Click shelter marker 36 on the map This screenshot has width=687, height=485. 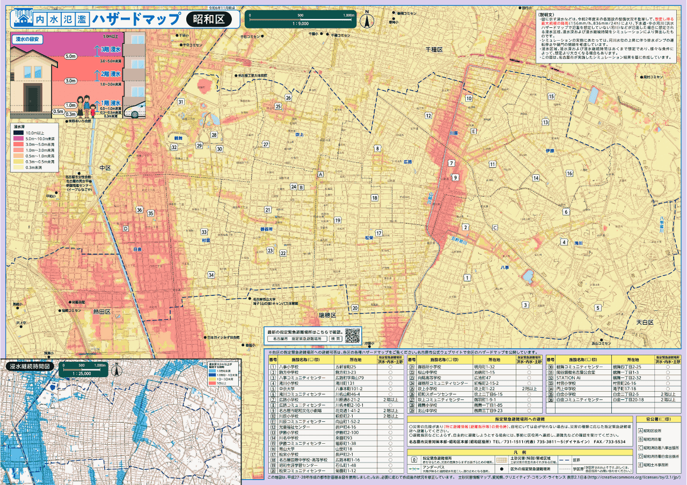(139, 210)
